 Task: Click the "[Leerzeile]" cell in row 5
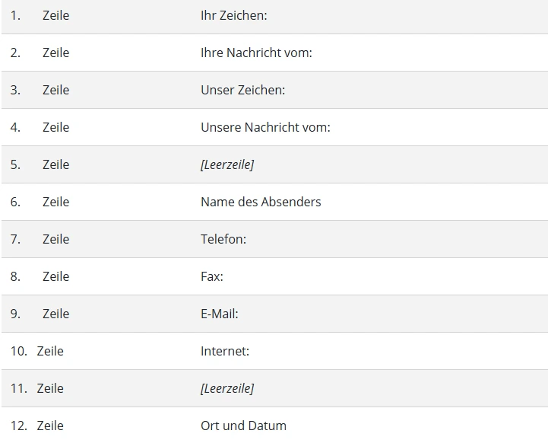pos(227,164)
